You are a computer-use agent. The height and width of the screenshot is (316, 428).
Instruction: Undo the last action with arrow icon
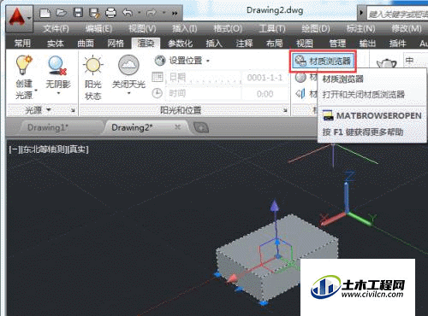coord(128,13)
